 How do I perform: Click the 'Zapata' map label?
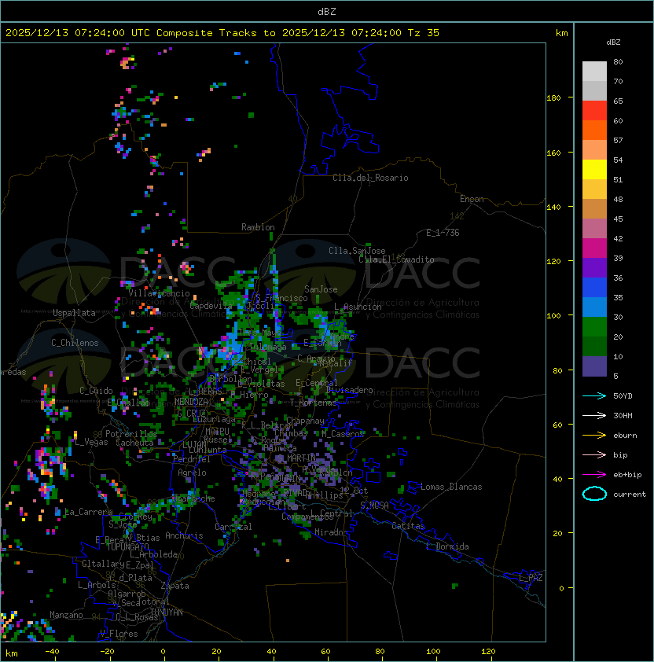pos(175,586)
